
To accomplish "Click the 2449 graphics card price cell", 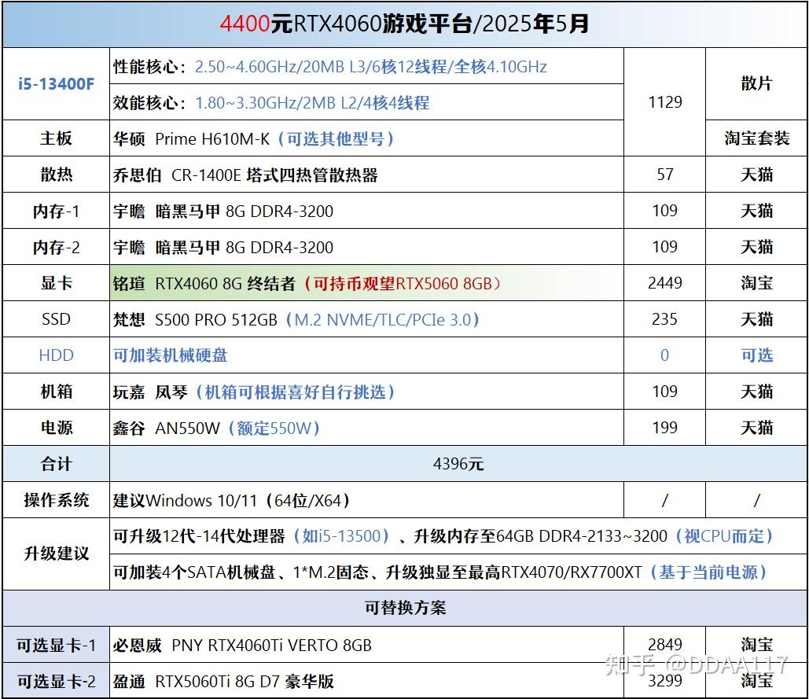I will pyautogui.click(x=664, y=283).
